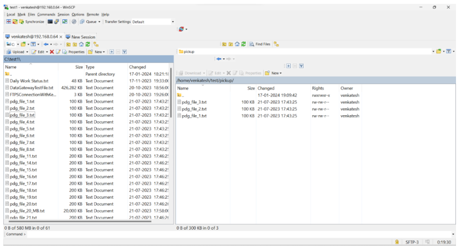Sort remote files by Rights column

tap(318, 88)
